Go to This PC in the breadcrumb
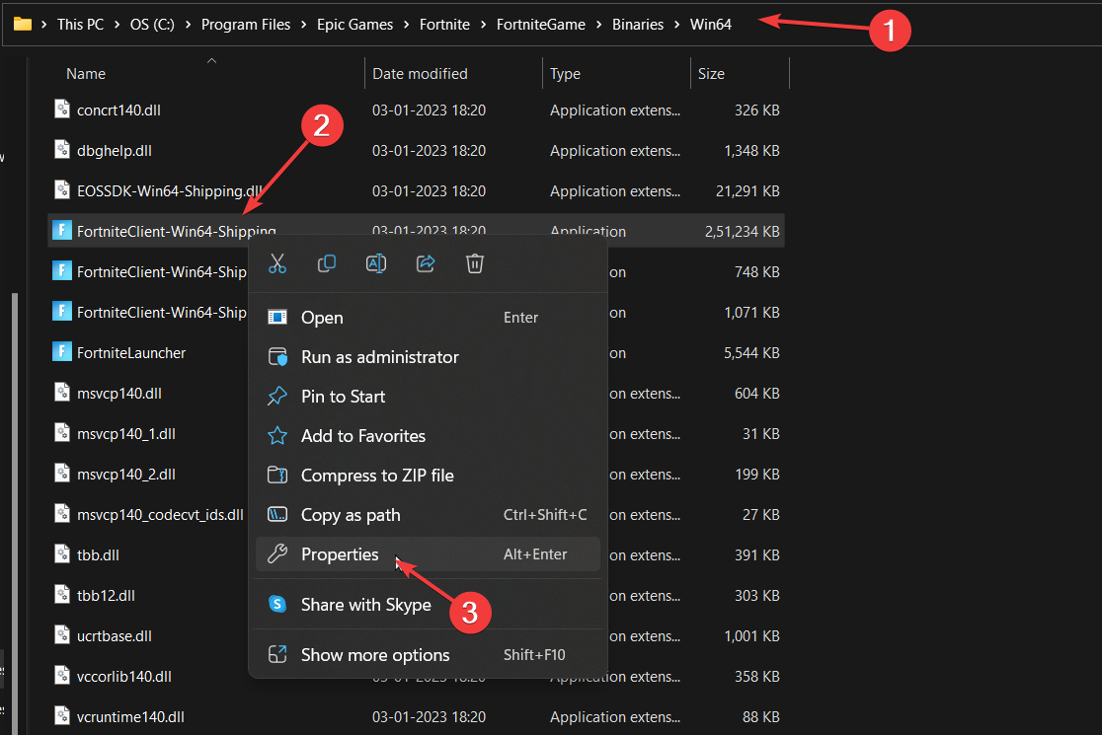The image size is (1102, 735). coord(80,25)
